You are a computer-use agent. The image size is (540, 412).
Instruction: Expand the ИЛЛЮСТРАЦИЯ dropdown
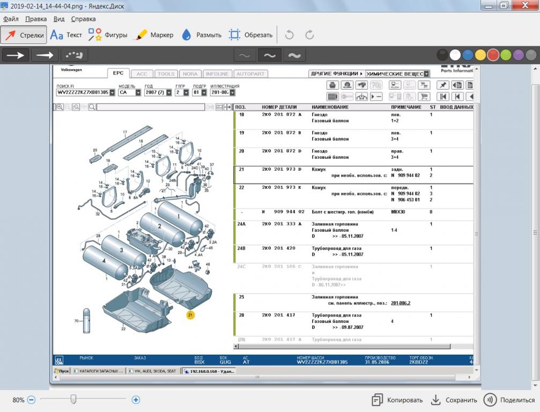pyautogui.click(x=232, y=93)
